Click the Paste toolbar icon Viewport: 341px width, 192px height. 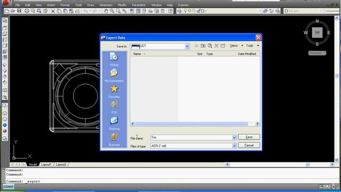click(x=65, y=11)
